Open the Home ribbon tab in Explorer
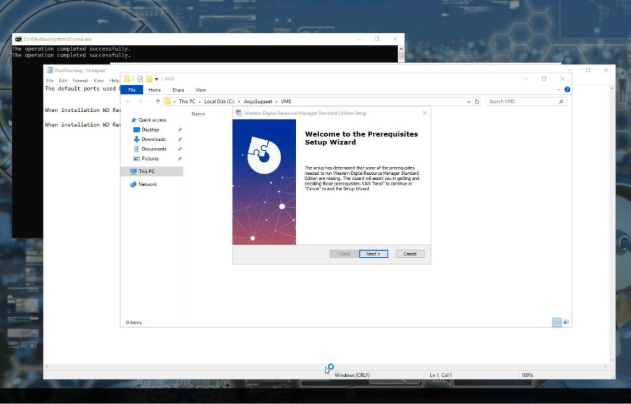 click(155, 90)
